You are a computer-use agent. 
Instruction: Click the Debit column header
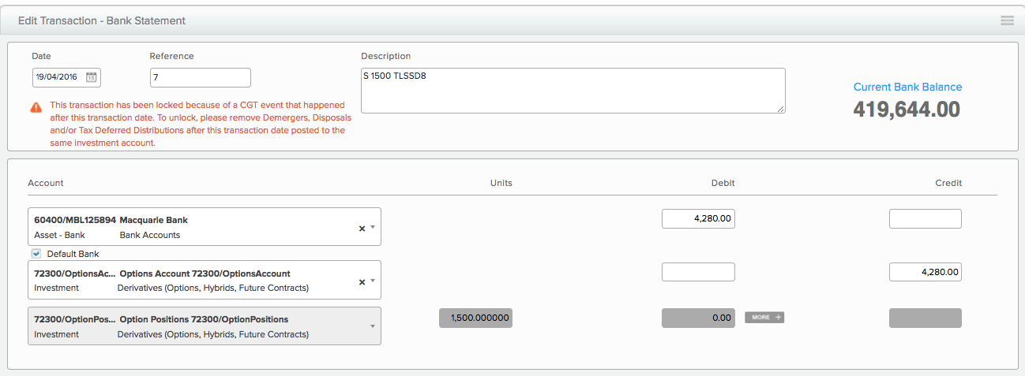click(x=723, y=183)
